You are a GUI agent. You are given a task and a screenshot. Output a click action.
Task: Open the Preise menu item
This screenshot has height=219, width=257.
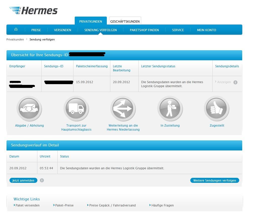coord(36,30)
